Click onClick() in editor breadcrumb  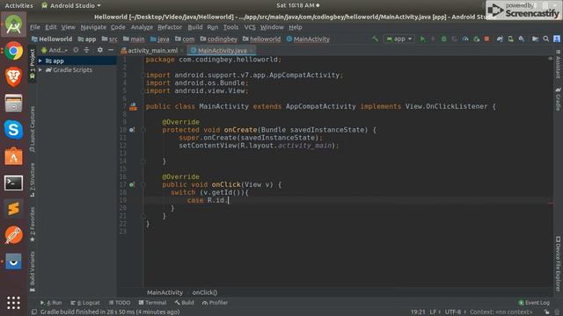click(x=205, y=292)
